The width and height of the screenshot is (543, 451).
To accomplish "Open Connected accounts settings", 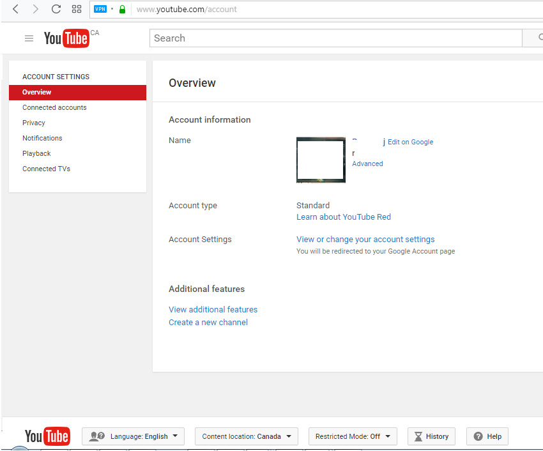I will tap(54, 108).
